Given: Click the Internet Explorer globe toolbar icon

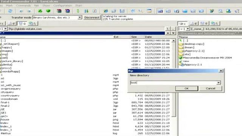Looking at the screenshot, I should click(106, 11).
